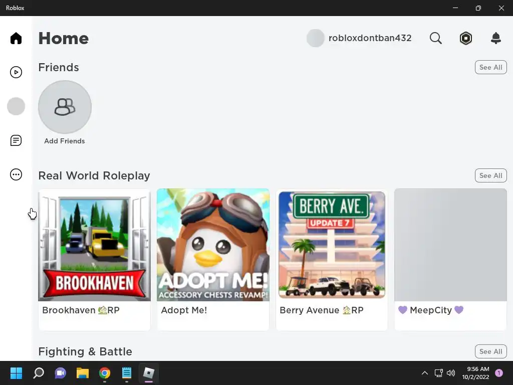Open Google Chrome from taskbar
Screen dimensions: 513x385
pyautogui.click(x=105, y=373)
